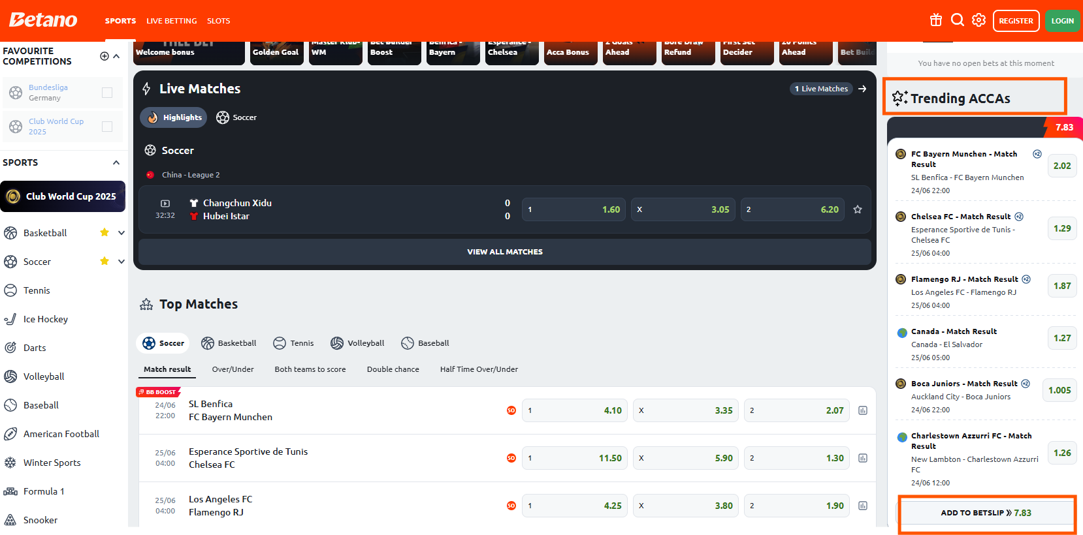Switch Top Matches to Basketball tab
The height and width of the screenshot is (535, 1083).
click(229, 343)
